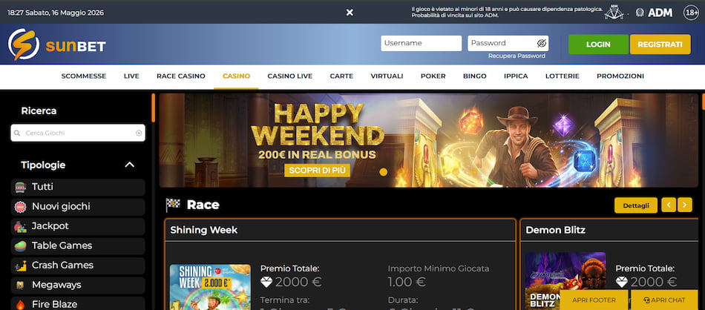Select Tutti category
Image resolution: width=705 pixels, height=310 pixels.
click(78, 187)
